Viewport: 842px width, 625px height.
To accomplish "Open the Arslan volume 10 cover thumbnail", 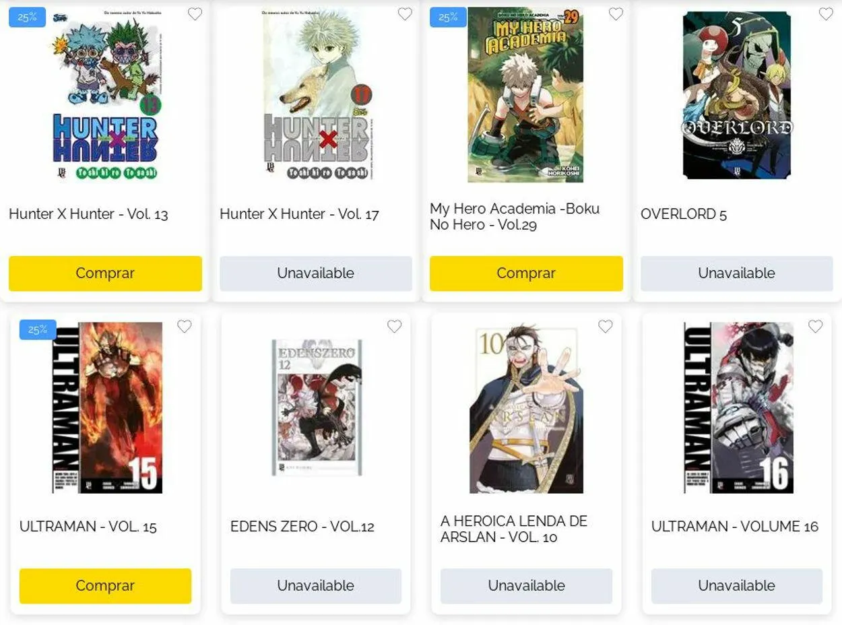I will [526, 409].
